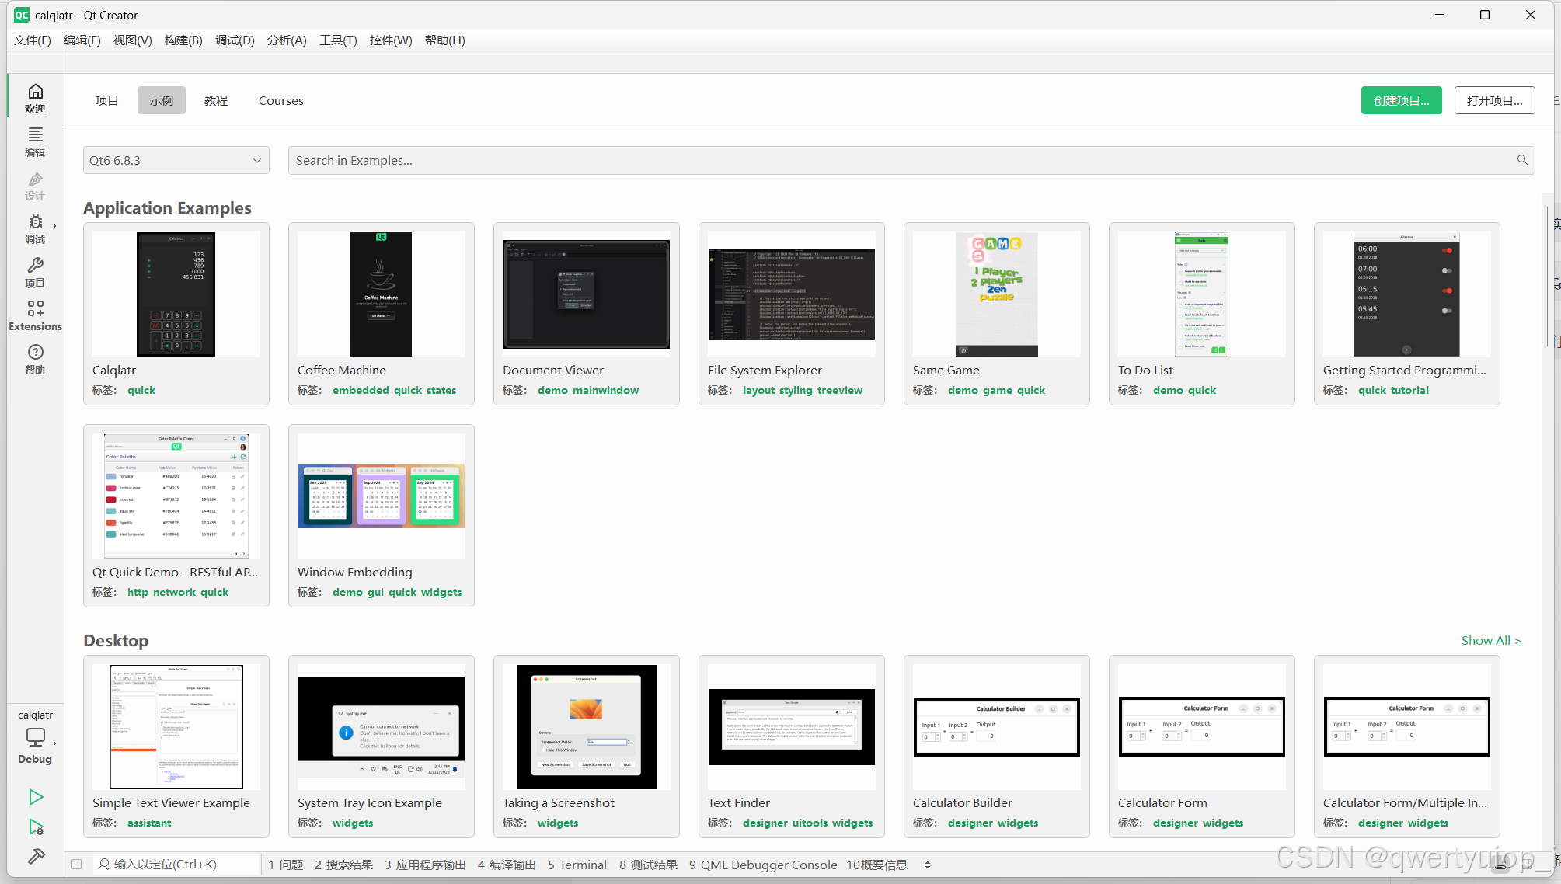Screen dimensions: 1561x884
Task: Open the 1 问题 output pane
Action: click(286, 865)
